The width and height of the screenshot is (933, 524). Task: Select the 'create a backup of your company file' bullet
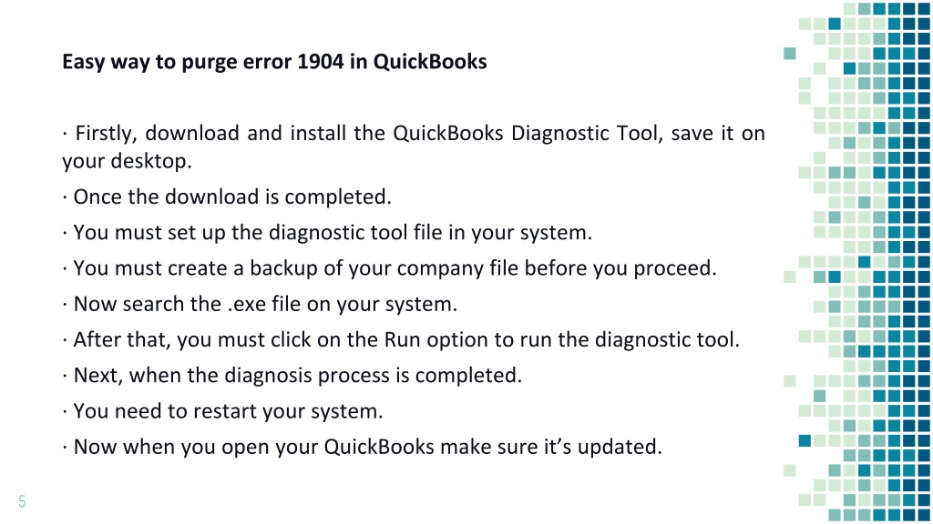tap(389, 268)
